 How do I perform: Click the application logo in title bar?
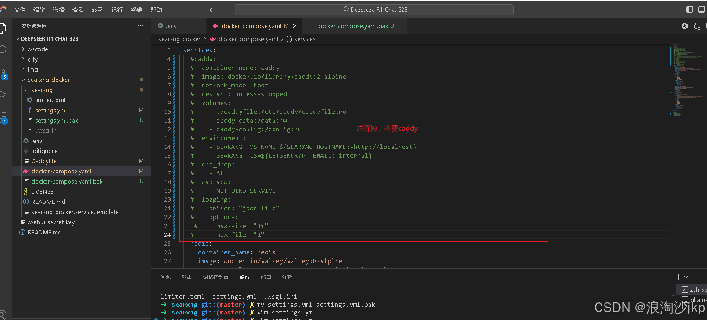[3, 9]
